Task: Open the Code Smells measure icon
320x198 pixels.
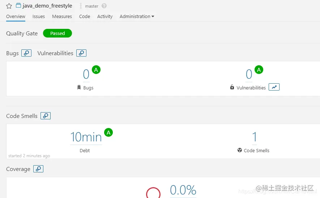Action: (x=46, y=116)
